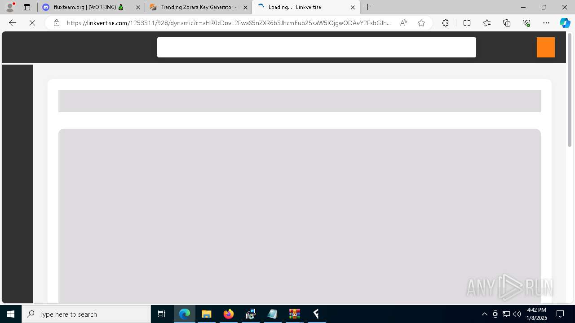Add this page to favorites
The width and height of the screenshot is (575, 323).
pyautogui.click(x=421, y=23)
